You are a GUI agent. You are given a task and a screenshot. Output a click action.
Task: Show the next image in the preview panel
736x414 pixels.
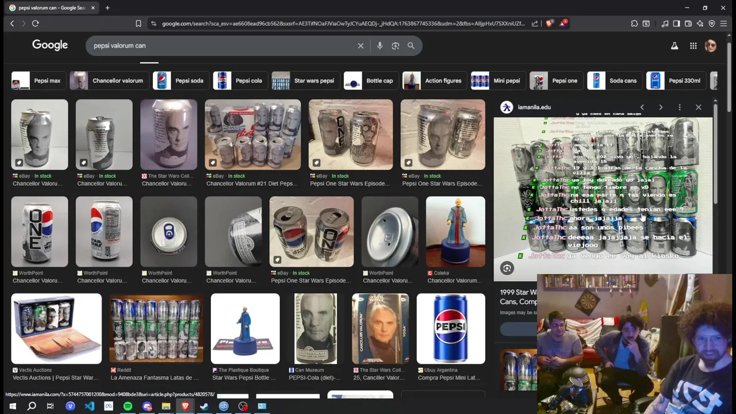pos(661,107)
